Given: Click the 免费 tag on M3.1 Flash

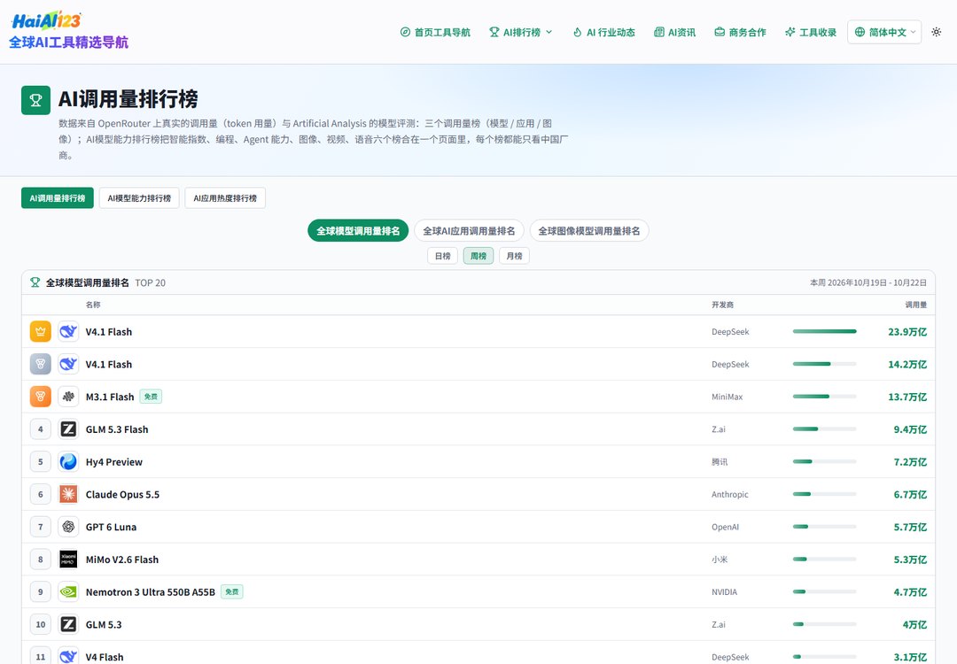Looking at the screenshot, I should click(151, 397).
